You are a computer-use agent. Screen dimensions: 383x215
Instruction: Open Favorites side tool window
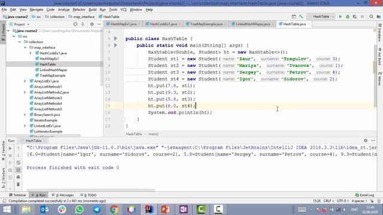tap(3, 150)
